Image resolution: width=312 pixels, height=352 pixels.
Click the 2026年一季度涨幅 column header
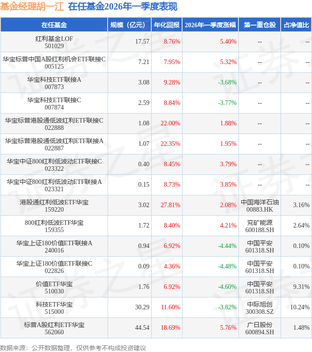pos(210,25)
